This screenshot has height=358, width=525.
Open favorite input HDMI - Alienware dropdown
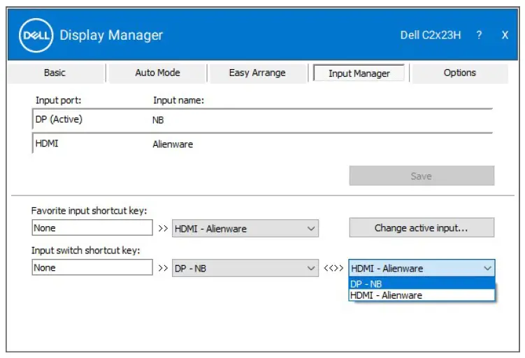pyautogui.click(x=245, y=229)
